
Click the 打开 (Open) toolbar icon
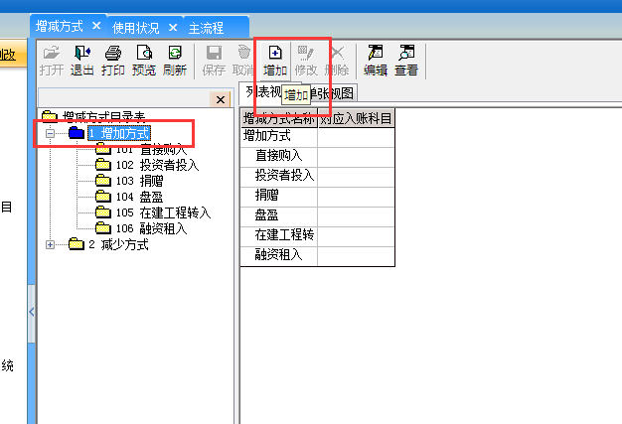(x=52, y=60)
